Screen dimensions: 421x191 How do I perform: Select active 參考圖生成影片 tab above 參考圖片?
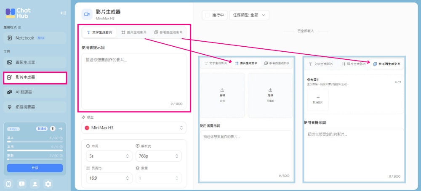click(386, 64)
